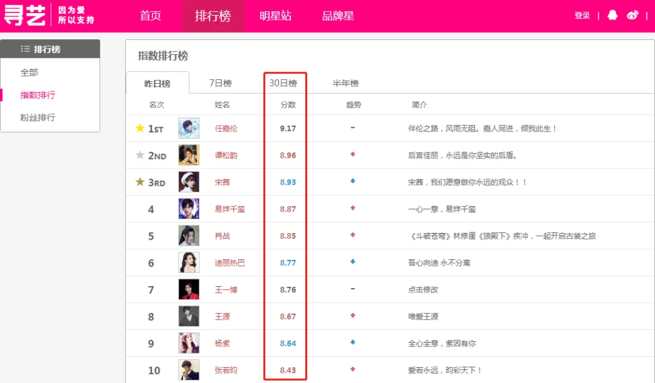
Task: Switch to the 7日榜 tab
Action: [220, 83]
